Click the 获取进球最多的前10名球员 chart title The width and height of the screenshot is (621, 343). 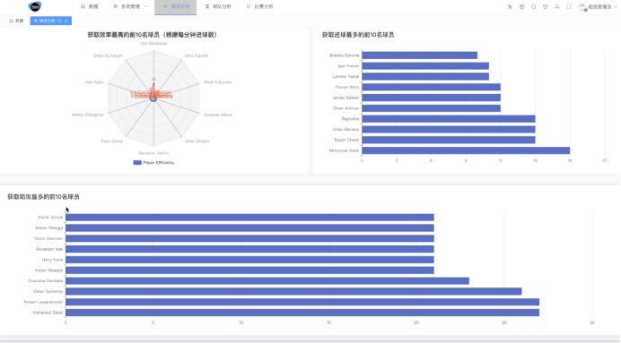click(x=358, y=35)
